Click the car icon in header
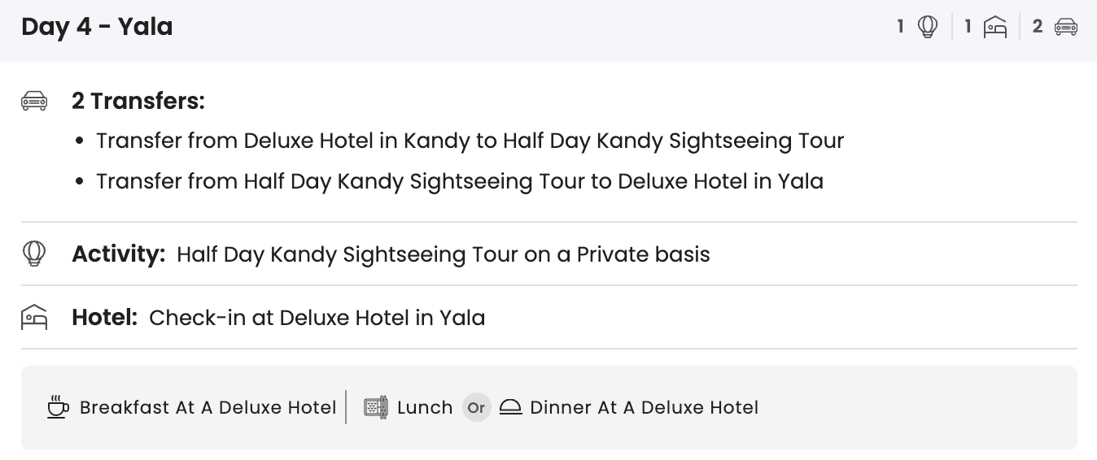1097x460 pixels. coord(1066,27)
